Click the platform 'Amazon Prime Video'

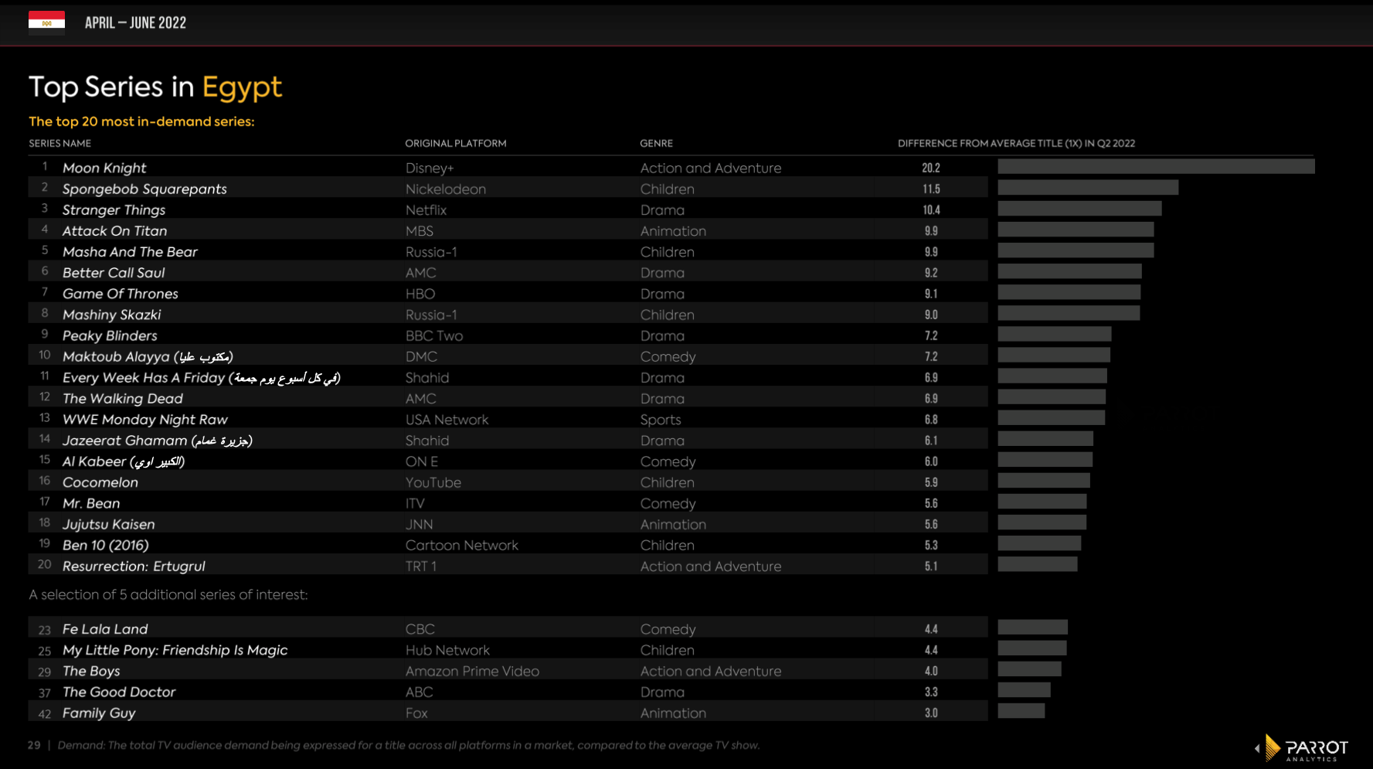[473, 671]
